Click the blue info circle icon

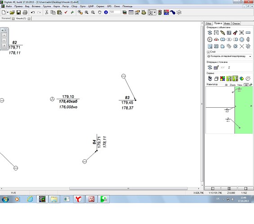click(x=106, y=12)
